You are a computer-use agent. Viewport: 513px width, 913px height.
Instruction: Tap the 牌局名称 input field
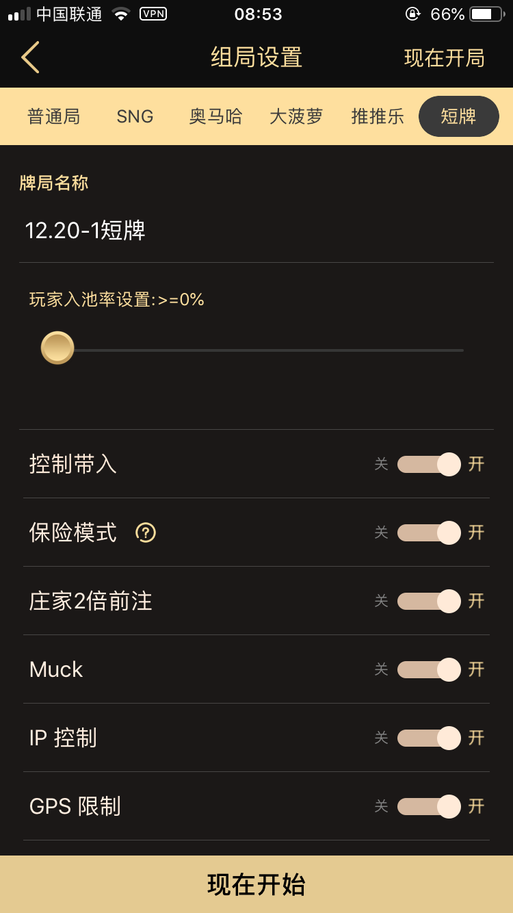pos(256,231)
